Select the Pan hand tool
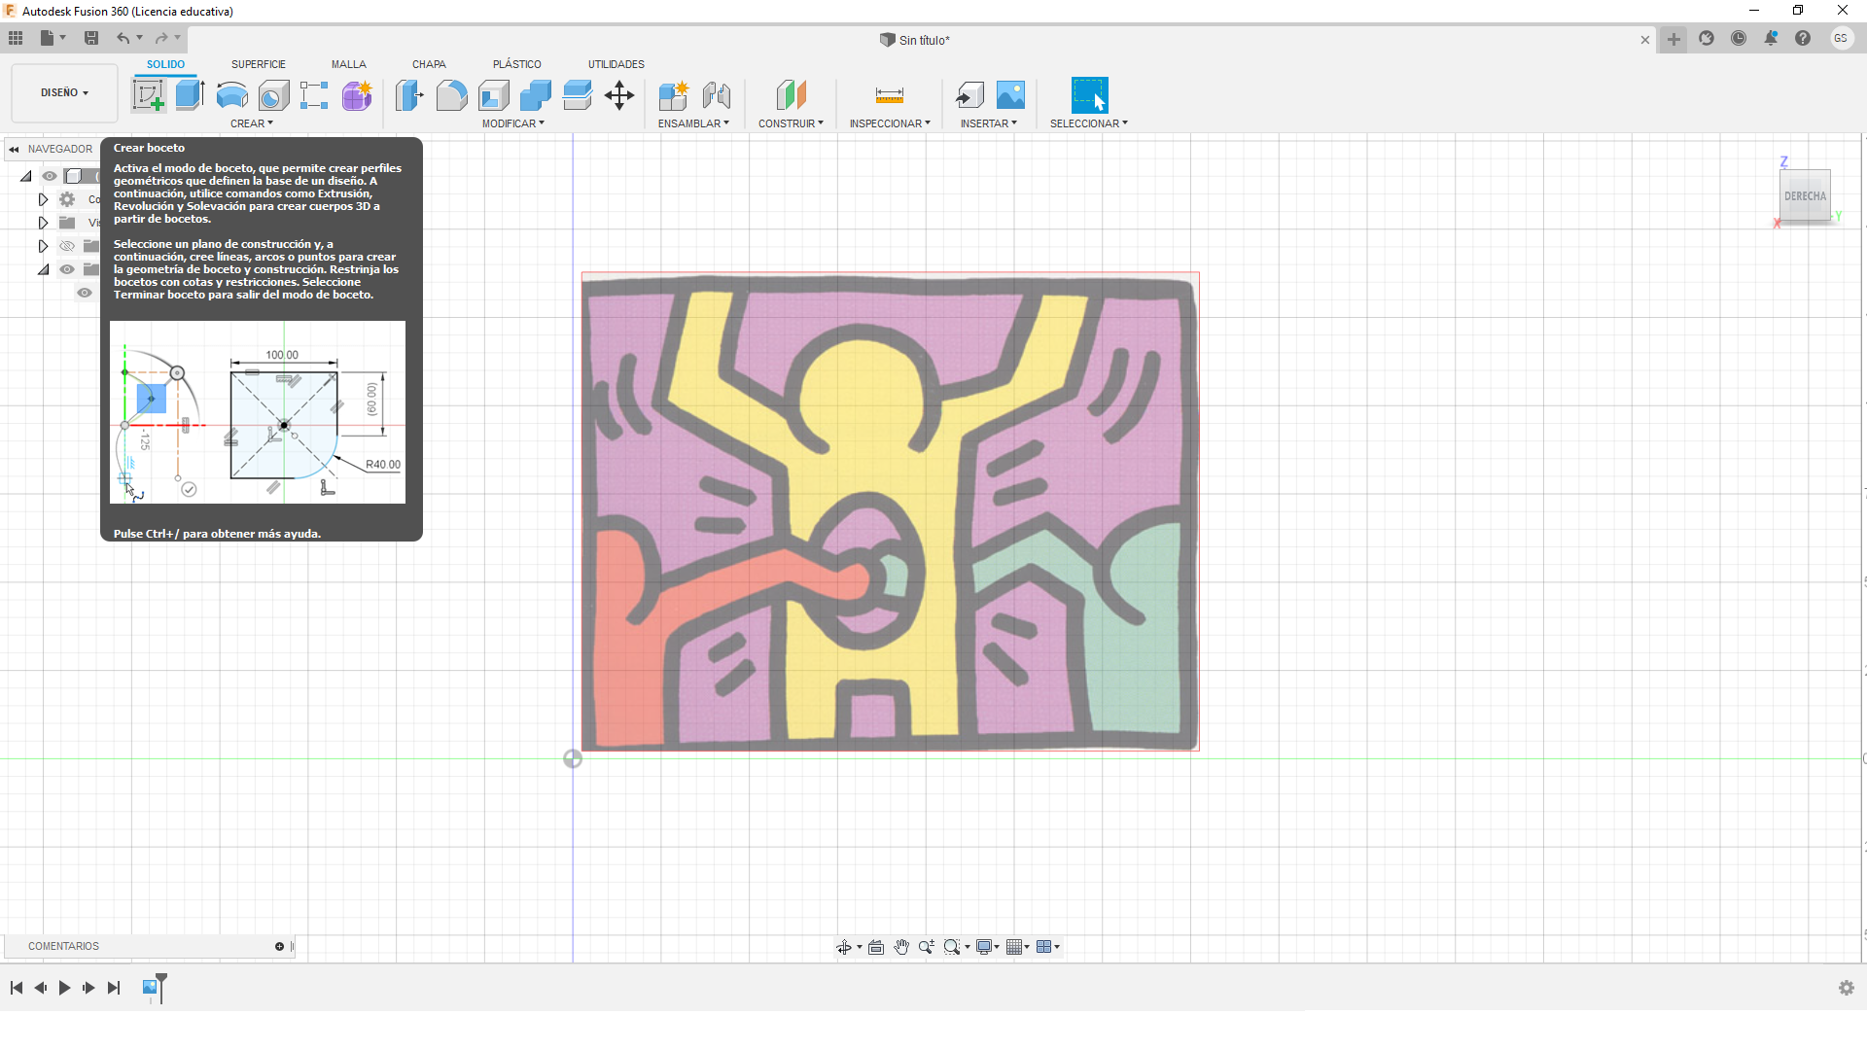1867x1050 pixels. (x=901, y=947)
